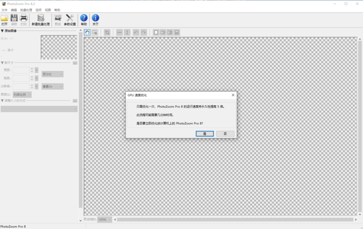Viewport: 363px width, 229px height.
Task: Open the 约束比例 aspect ratio dropdown
Action: coord(22,94)
